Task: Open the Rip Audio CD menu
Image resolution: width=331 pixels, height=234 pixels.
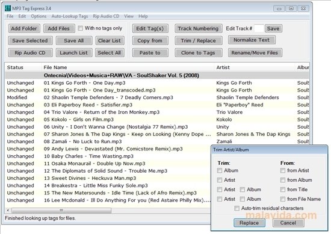Action: (106, 16)
